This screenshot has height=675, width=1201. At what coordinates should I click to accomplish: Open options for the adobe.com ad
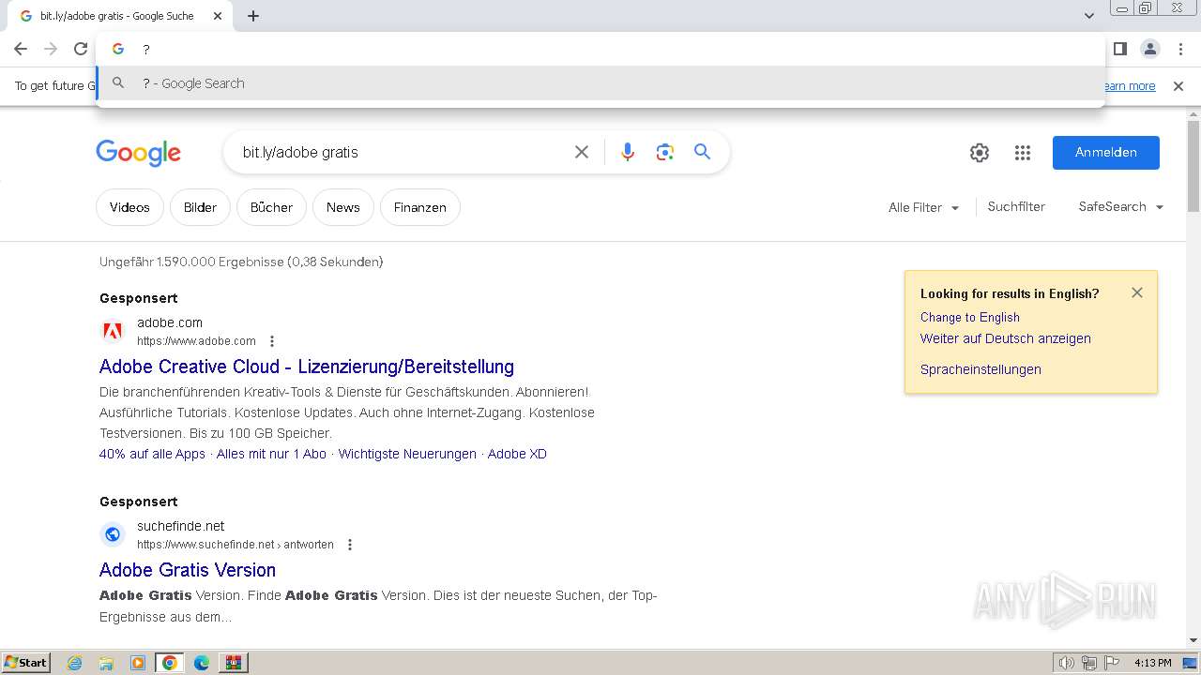pos(272,341)
